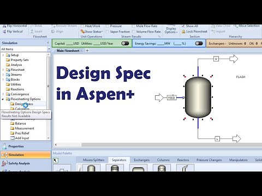262x196 pixels.
Task: Select the FEED stream label
Action: (x=171, y=98)
